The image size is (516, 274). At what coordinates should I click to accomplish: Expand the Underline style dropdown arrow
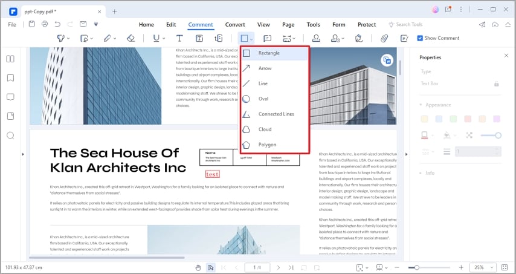coord(164,39)
